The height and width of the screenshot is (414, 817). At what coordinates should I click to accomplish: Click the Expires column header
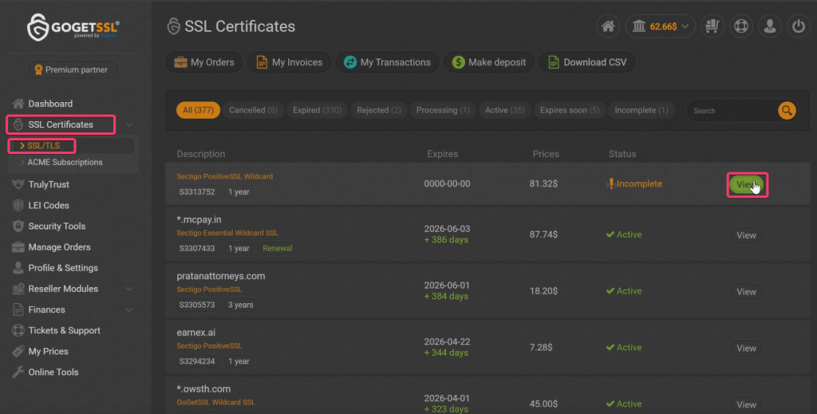[x=442, y=154]
